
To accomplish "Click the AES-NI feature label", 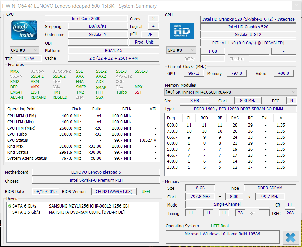I will (17, 97).
